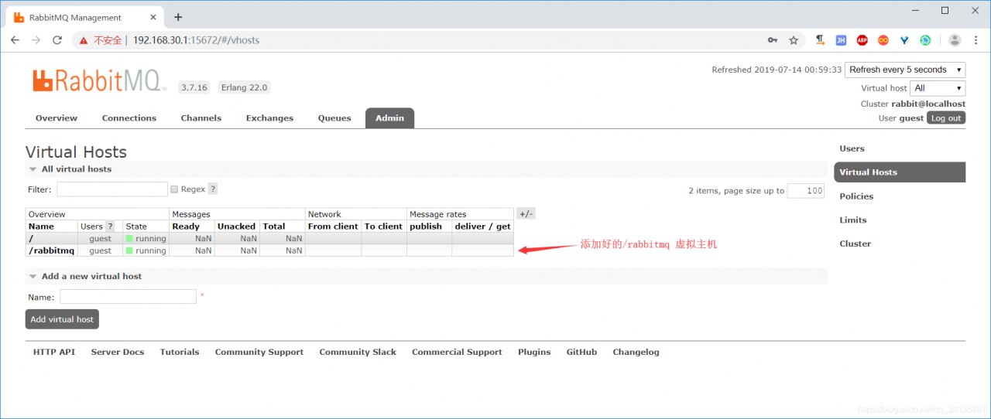The width and height of the screenshot is (991, 419).
Task: Click the Add virtual host button
Action: coord(62,319)
